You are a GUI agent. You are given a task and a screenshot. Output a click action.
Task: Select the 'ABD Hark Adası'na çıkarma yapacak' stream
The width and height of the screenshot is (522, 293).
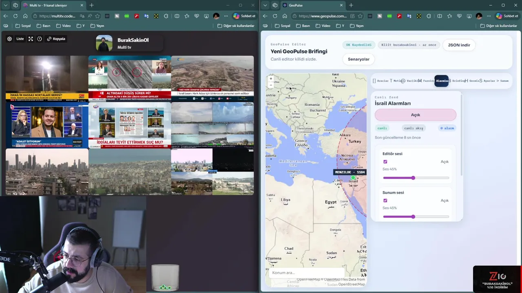point(212,78)
